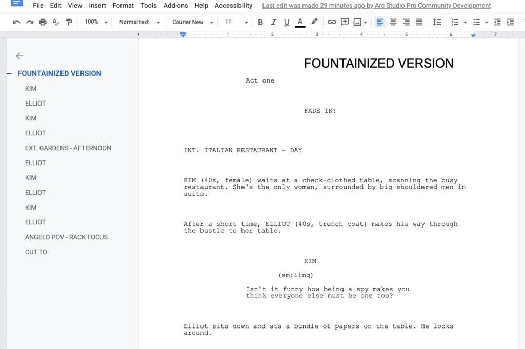525x349 pixels.
Task: Click the back arrow above the outline
Action: point(19,56)
